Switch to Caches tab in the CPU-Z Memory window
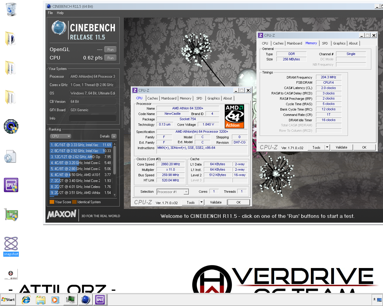This screenshot has width=383, height=306. pos(278,43)
